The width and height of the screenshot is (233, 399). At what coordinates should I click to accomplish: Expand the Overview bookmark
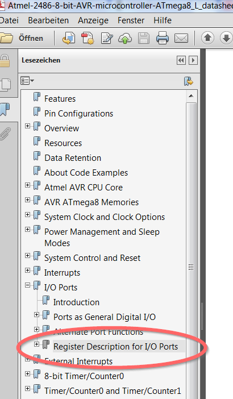(27, 126)
